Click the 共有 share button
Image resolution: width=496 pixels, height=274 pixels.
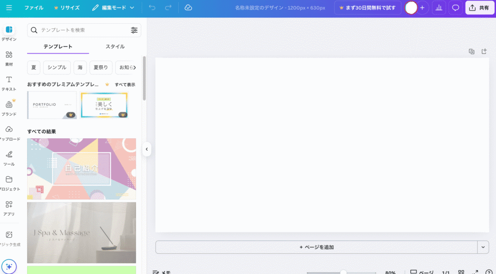coord(479,8)
